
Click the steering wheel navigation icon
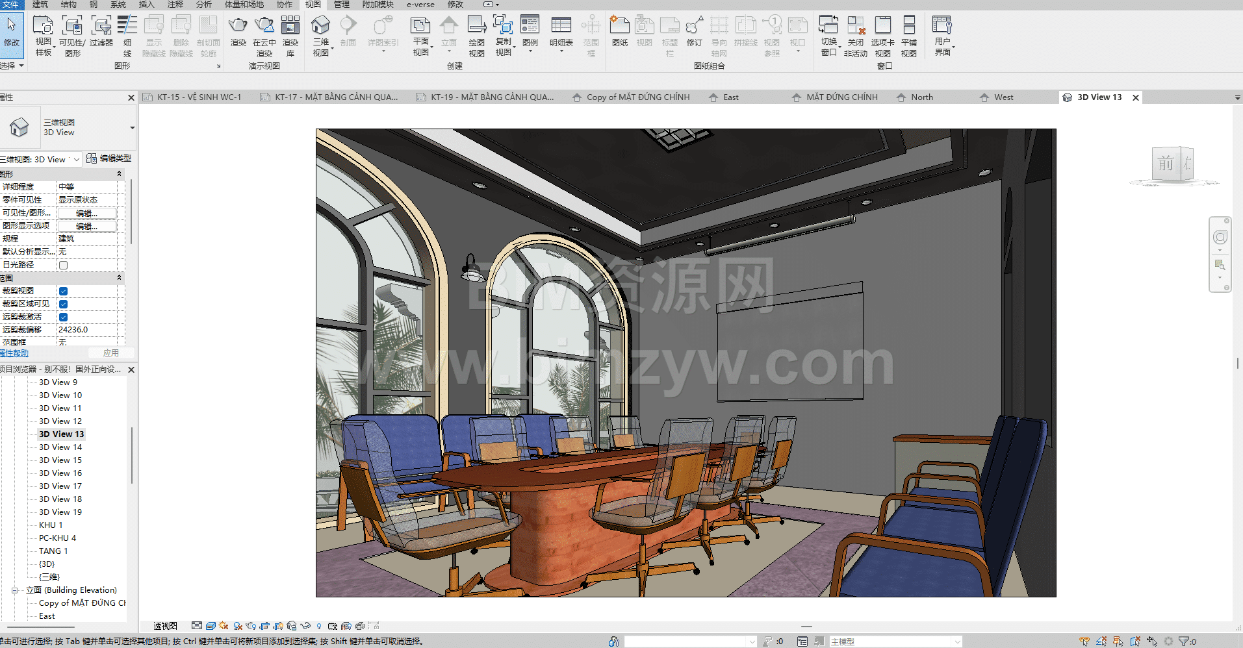(1220, 237)
